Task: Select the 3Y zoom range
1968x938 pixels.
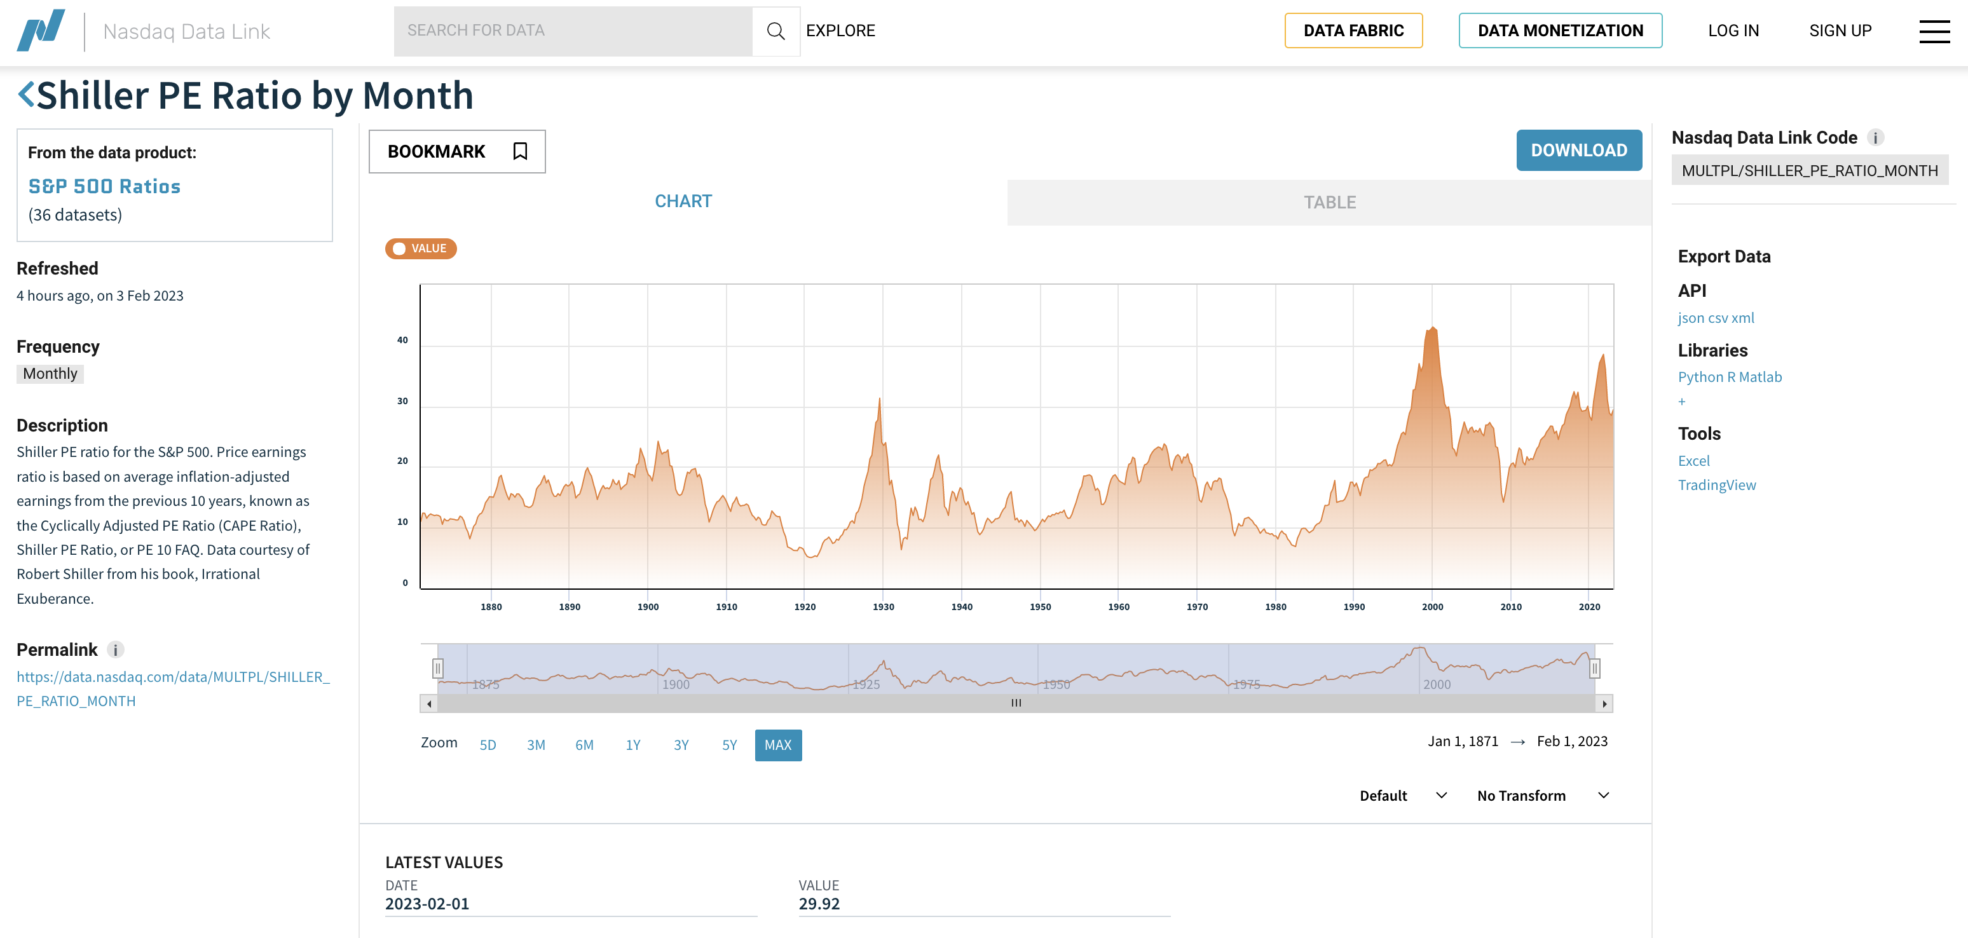Action: click(x=681, y=745)
